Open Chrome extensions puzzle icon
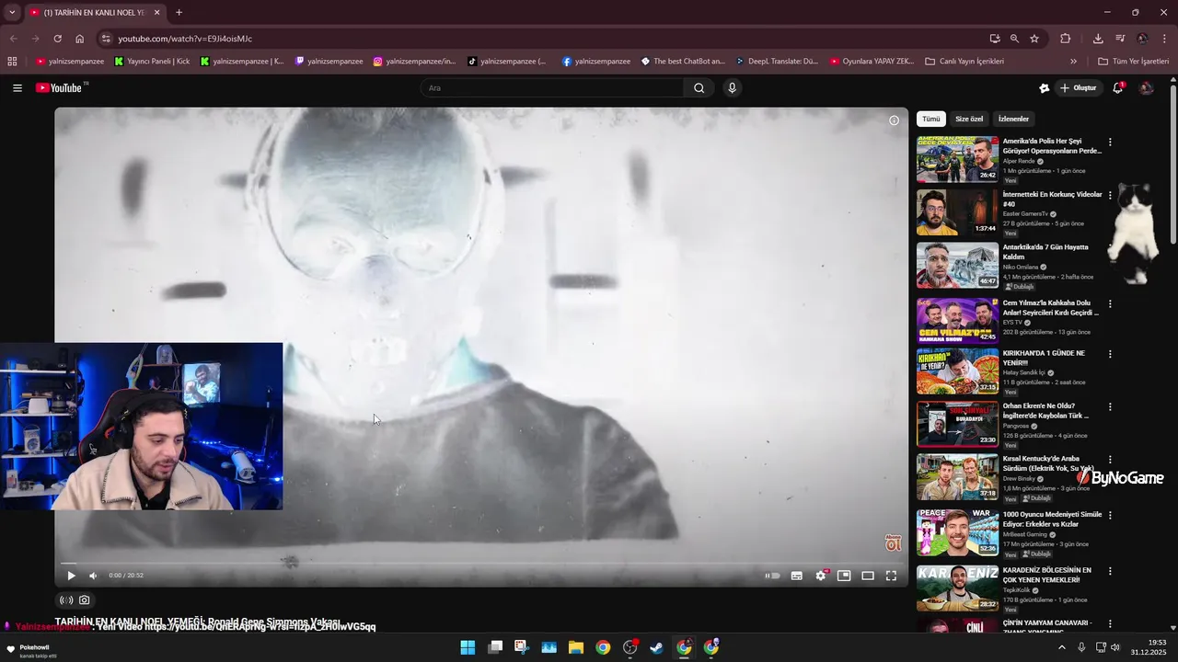This screenshot has width=1178, height=662. pyautogui.click(x=1066, y=39)
